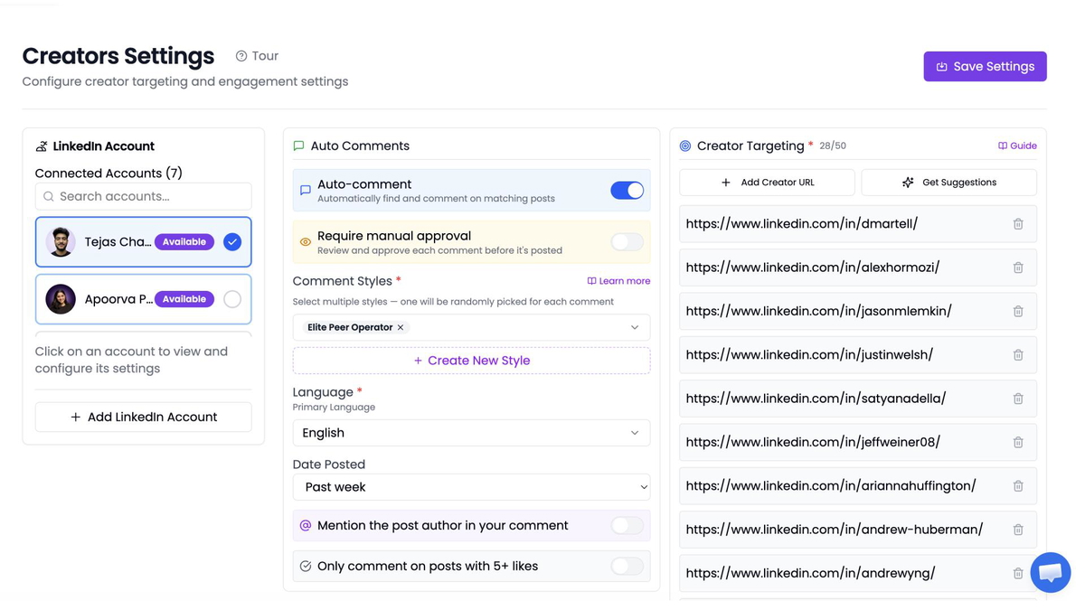Viewport: 1085px width, 610px height.
Task: Expand the Comment Styles dropdown
Action: click(635, 327)
